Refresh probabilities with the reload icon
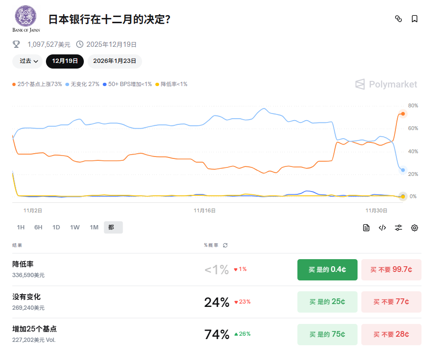This screenshot has height=349, width=430. tap(225, 245)
